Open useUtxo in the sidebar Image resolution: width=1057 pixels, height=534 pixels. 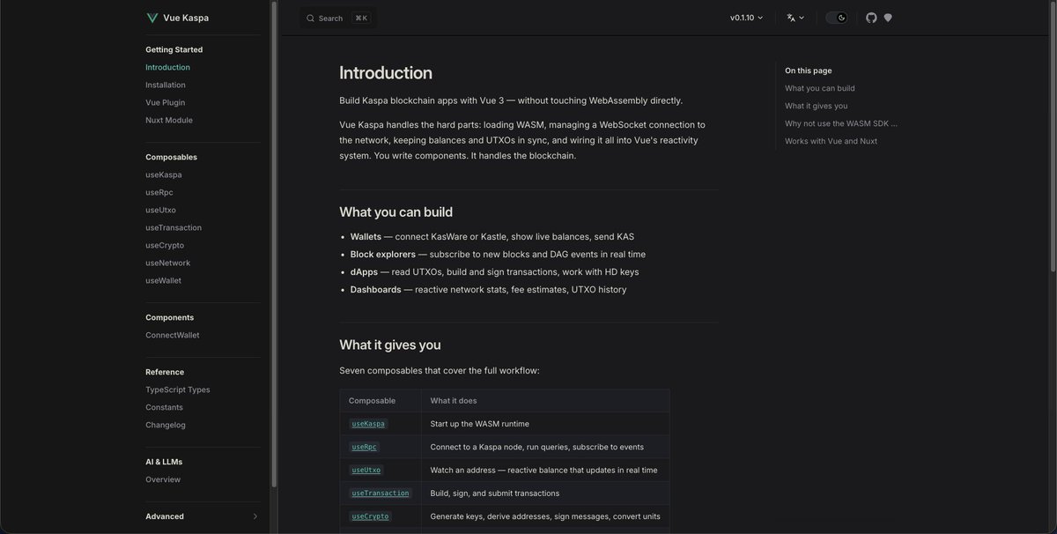[x=160, y=210]
